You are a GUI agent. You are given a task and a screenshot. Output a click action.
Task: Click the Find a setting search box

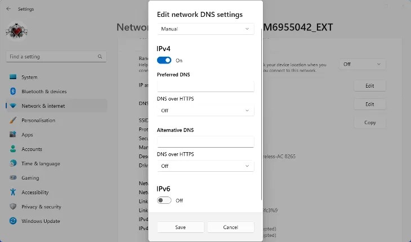[56, 57]
